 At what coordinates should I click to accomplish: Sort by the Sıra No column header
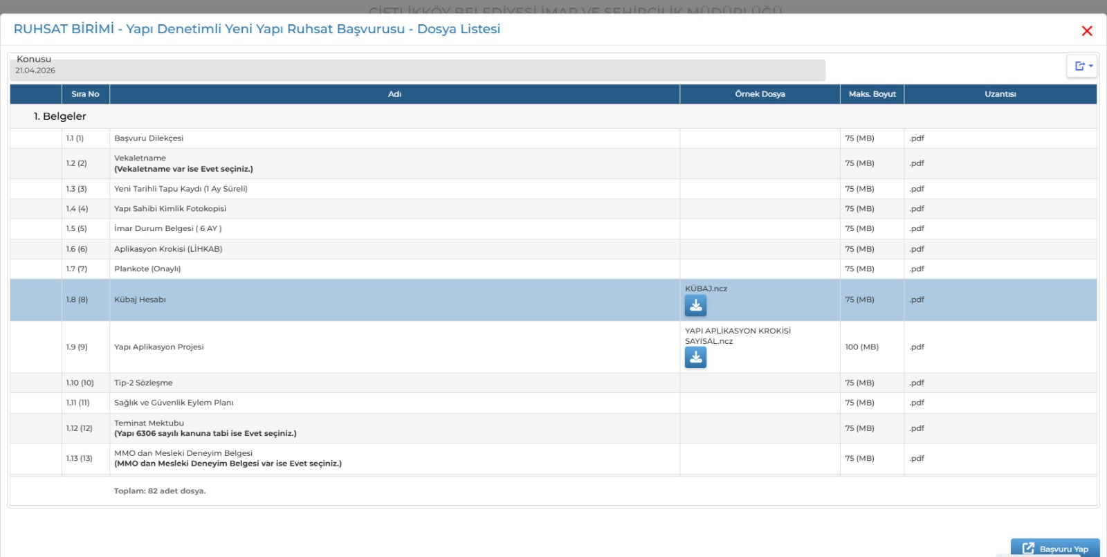85,94
